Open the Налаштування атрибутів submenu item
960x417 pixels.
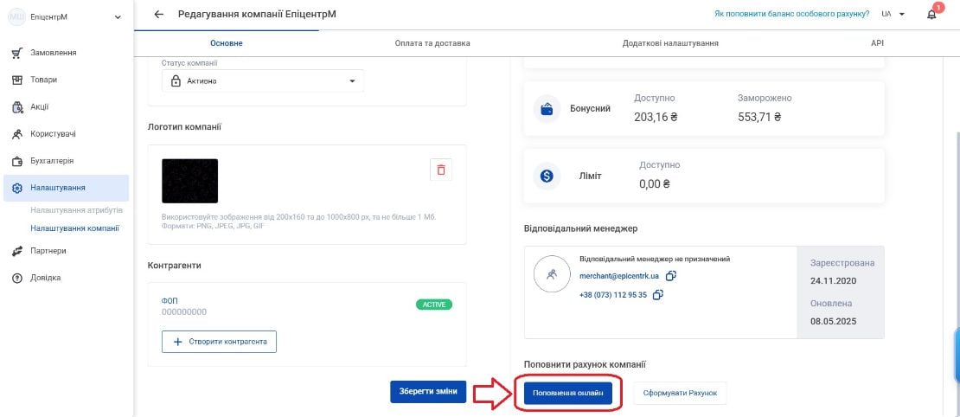click(x=76, y=210)
